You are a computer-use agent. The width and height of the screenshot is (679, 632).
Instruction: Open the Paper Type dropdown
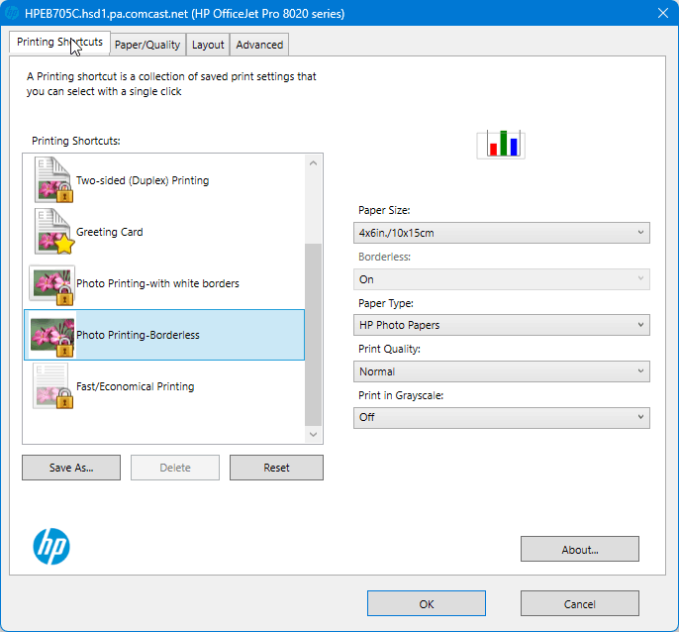coord(502,325)
